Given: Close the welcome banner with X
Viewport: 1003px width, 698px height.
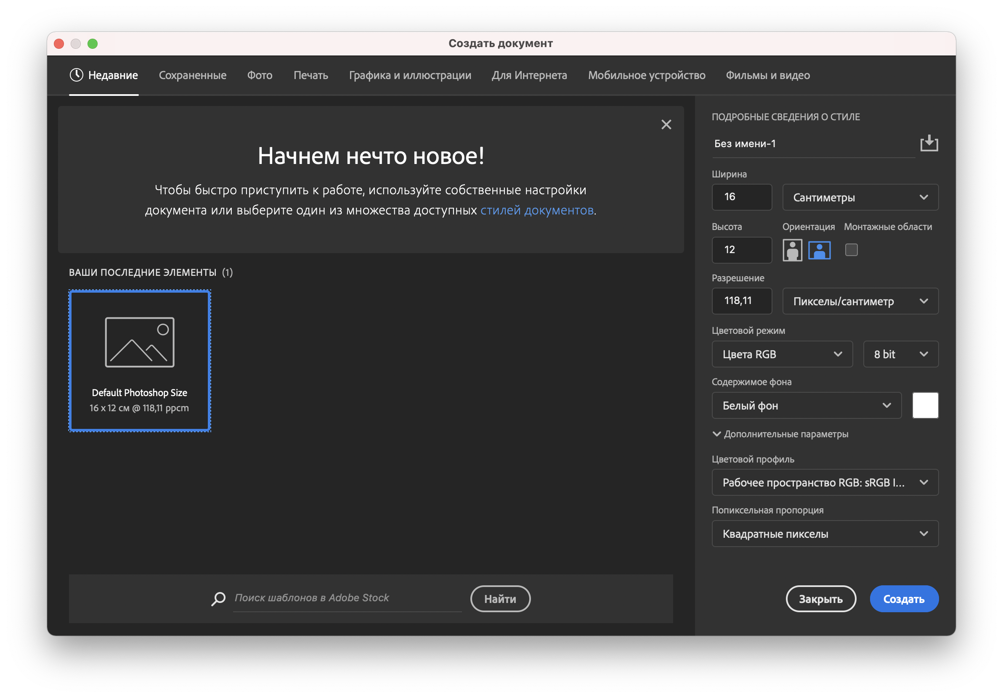Looking at the screenshot, I should point(666,125).
